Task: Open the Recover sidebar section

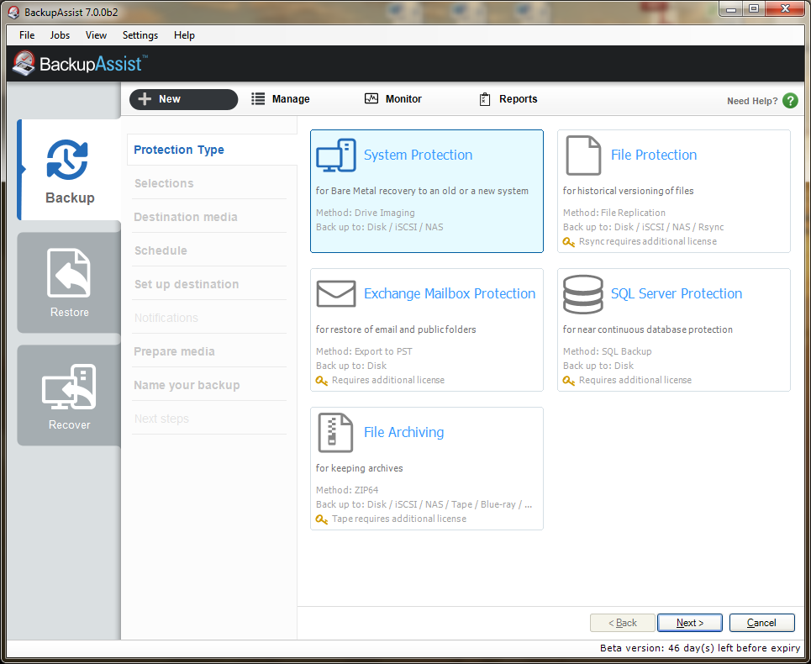Action: click(69, 396)
